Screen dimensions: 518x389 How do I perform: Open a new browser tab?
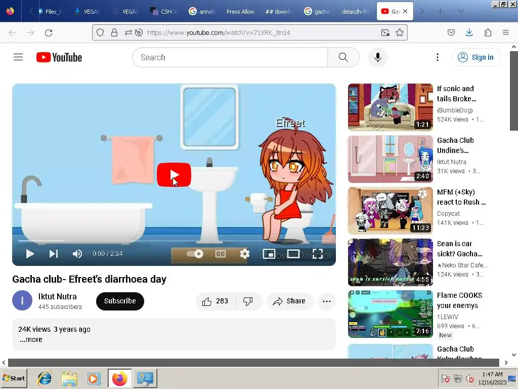tap(440, 12)
